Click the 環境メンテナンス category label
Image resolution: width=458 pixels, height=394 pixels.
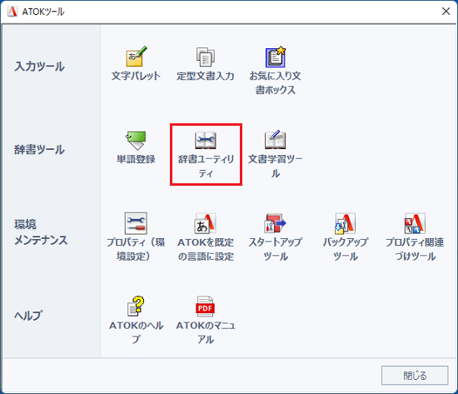[x=41, y=232]
